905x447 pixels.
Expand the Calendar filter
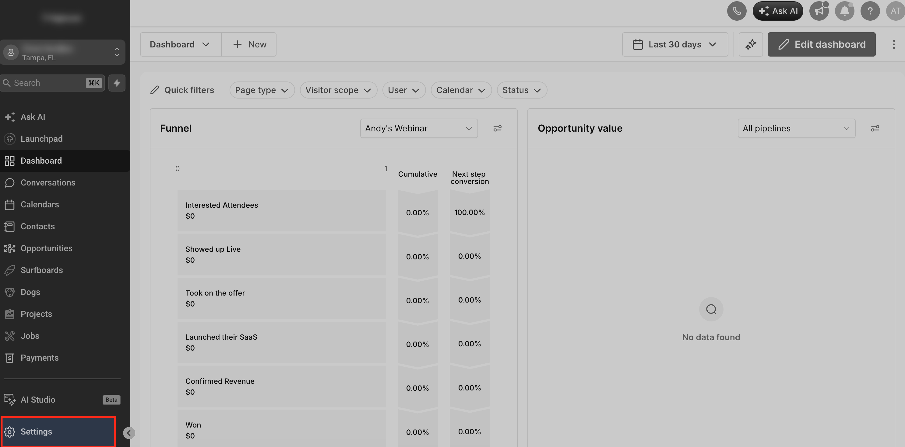[461, 90]
